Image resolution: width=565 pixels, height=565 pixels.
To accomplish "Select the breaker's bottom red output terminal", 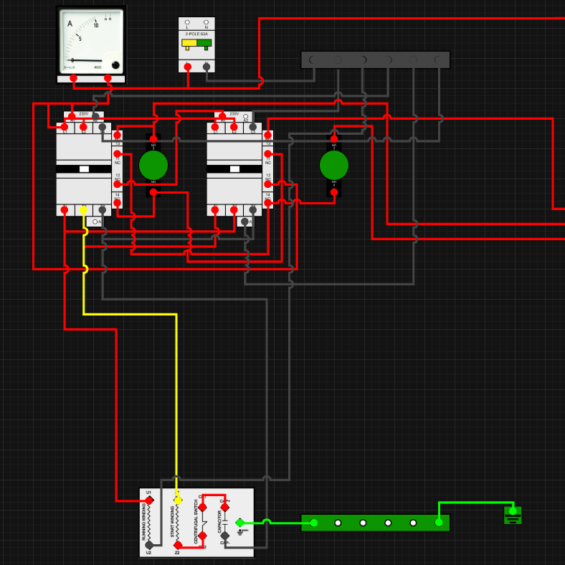I will click(188, 67).
